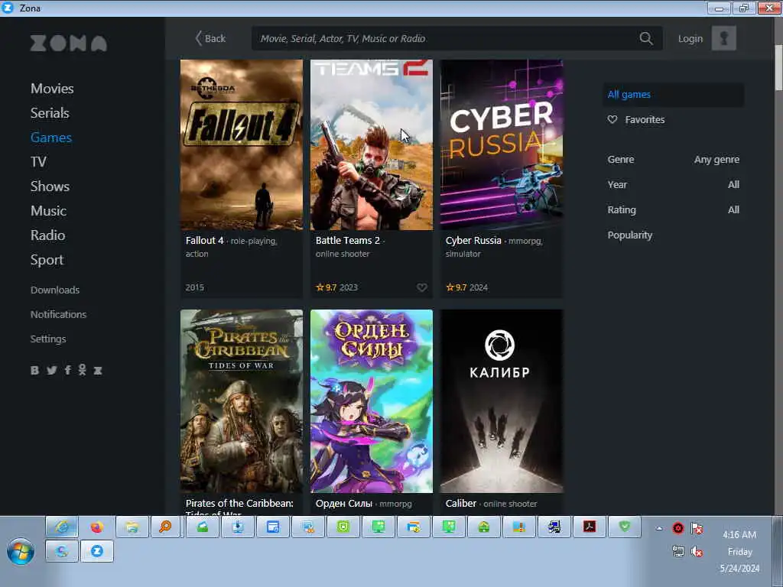Open the Sport section
The height and width of the screenshot is (587, 783).
click(47, 260)
